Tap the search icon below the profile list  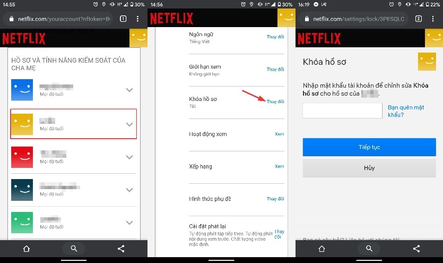pyautogui.click(x=74, y=249)
